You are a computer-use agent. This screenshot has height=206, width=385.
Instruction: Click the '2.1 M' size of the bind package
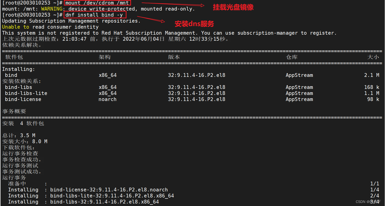coord(372,75)
